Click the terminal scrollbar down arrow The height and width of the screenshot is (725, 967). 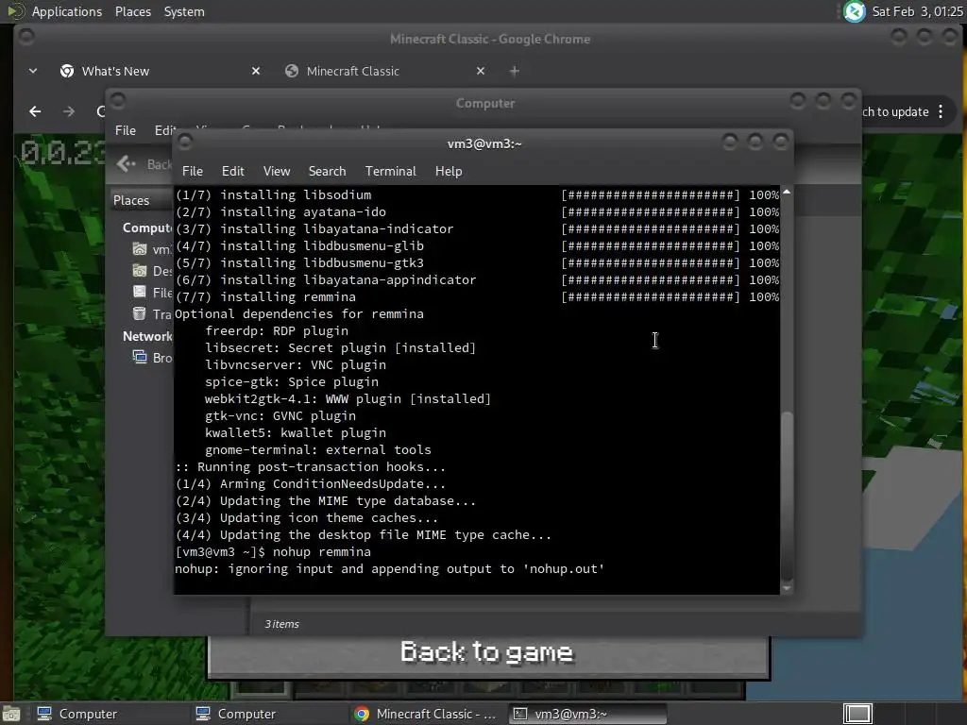(x=787, y=589)
